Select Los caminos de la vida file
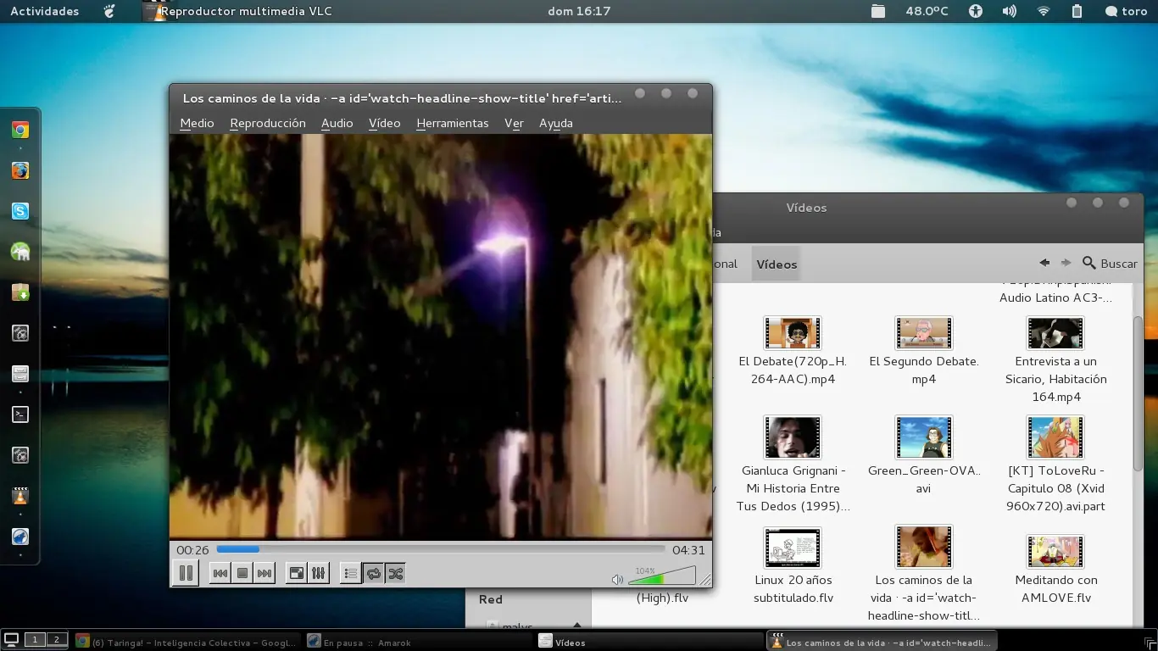This screenshot has width=1158, height=651. (x=924, y=574)
